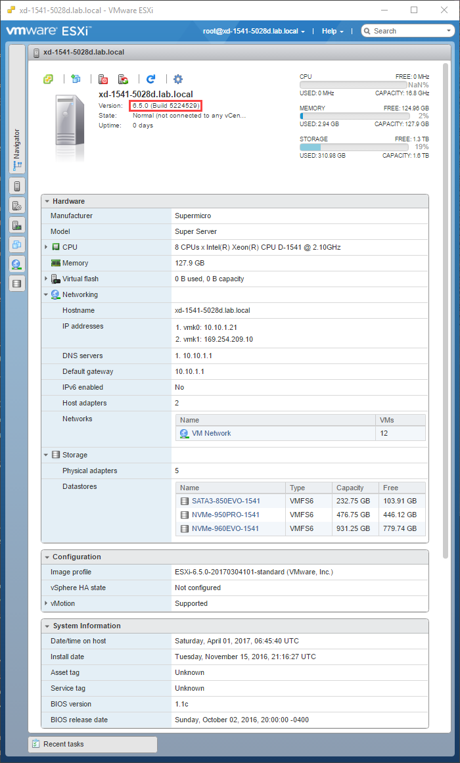Open the Search dropdown arrow
This screenshot has height=763, width=460.
pos(449,31)
